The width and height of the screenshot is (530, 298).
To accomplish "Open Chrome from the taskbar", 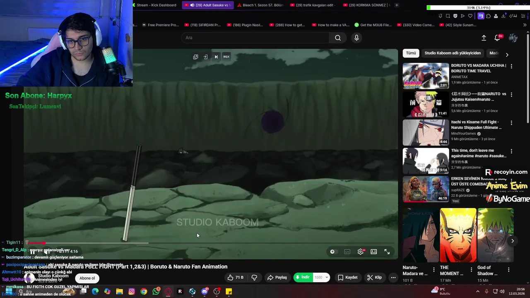I will 144,291.
